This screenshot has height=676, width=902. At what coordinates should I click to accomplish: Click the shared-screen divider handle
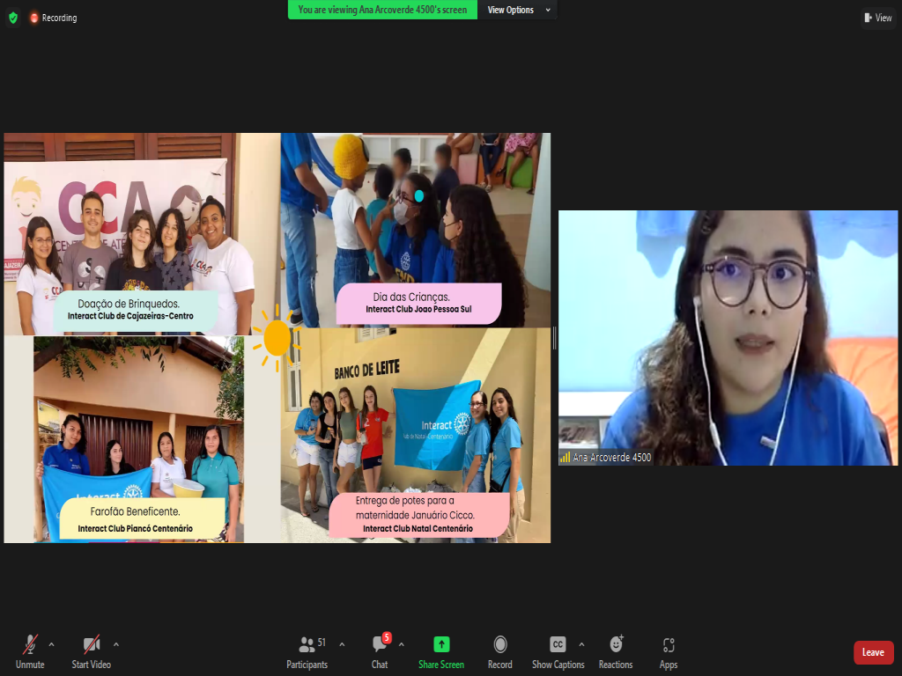tap(554, 338)
